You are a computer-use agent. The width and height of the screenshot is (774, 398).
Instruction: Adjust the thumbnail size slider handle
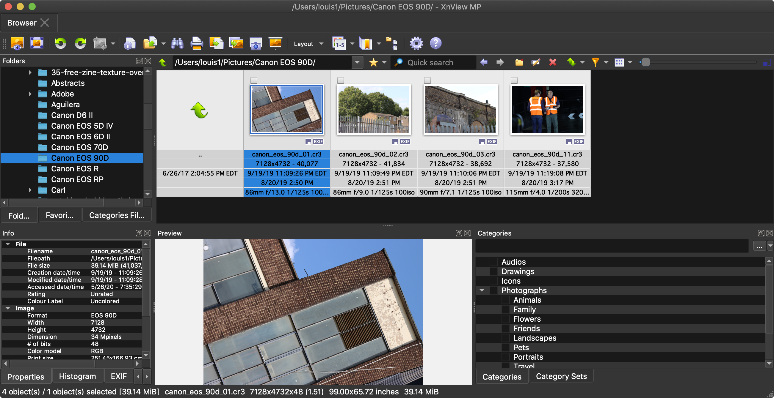pos(645,62)
